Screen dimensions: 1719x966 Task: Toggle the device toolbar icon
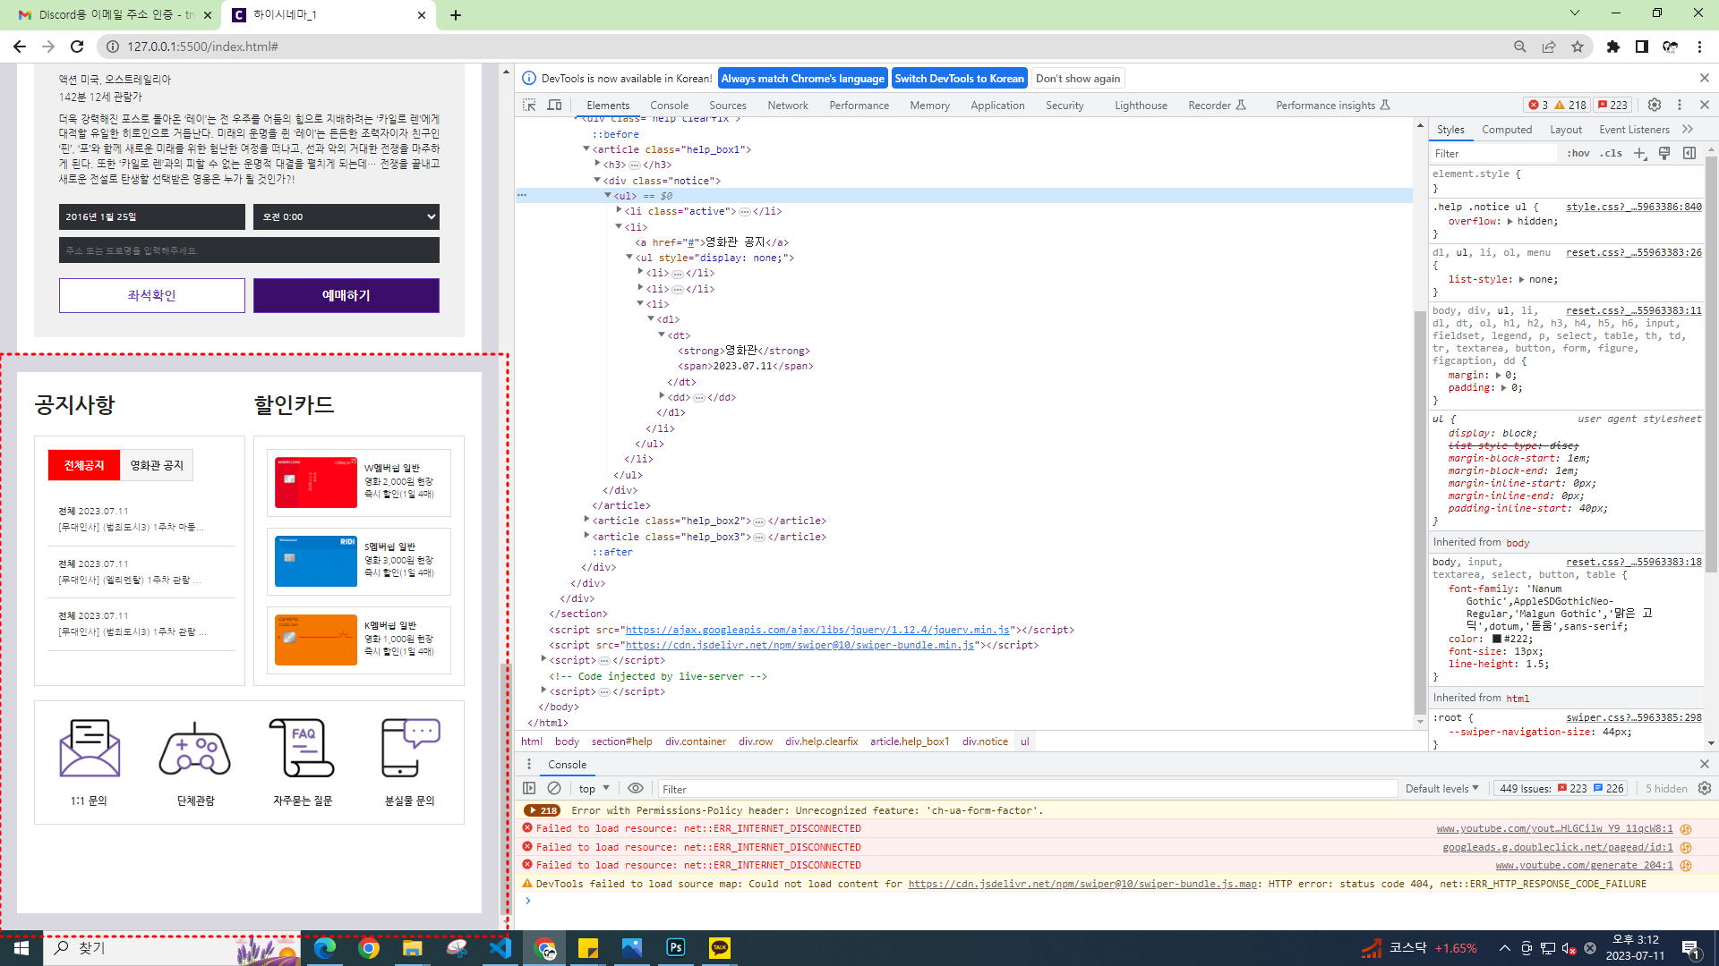click(555, 105)
